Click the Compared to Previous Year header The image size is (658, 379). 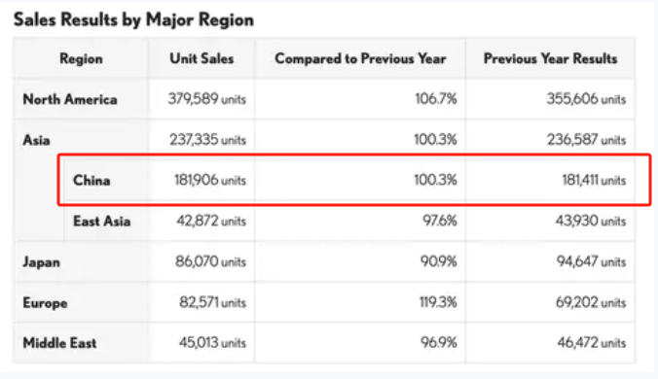[x=360, y=58]
